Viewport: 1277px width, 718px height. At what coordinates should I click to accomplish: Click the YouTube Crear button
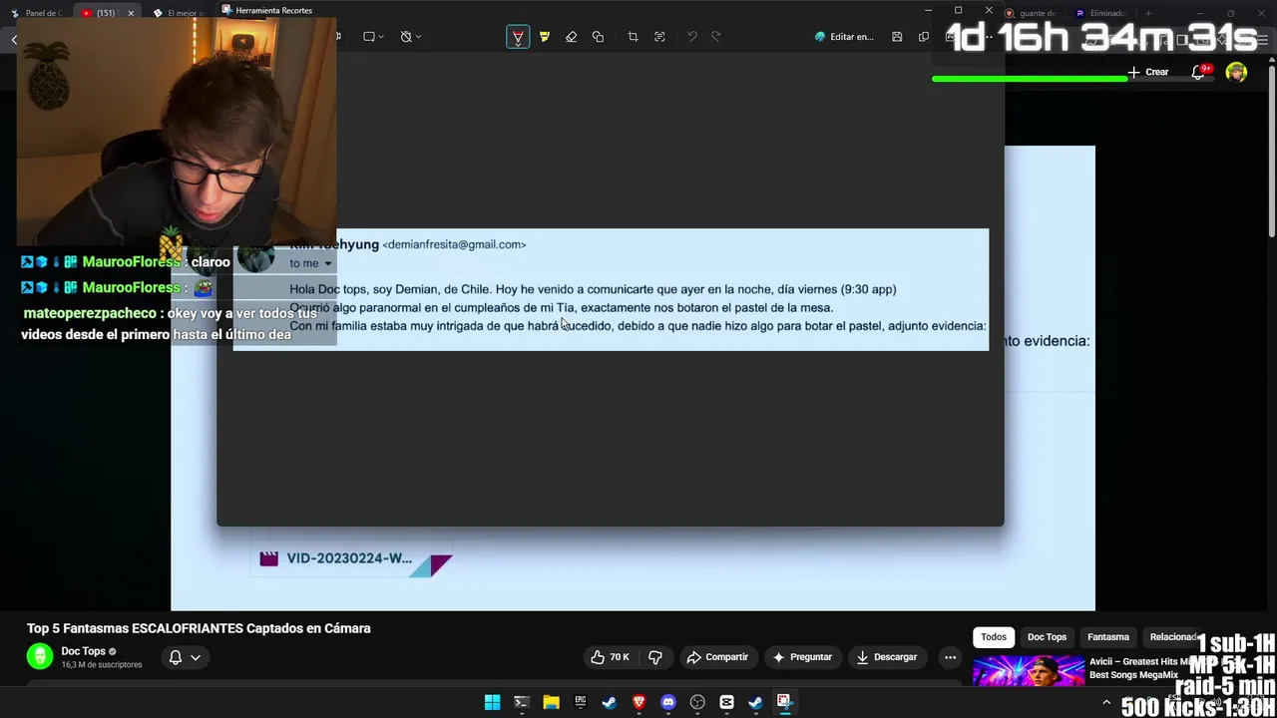coord(1148,72)
